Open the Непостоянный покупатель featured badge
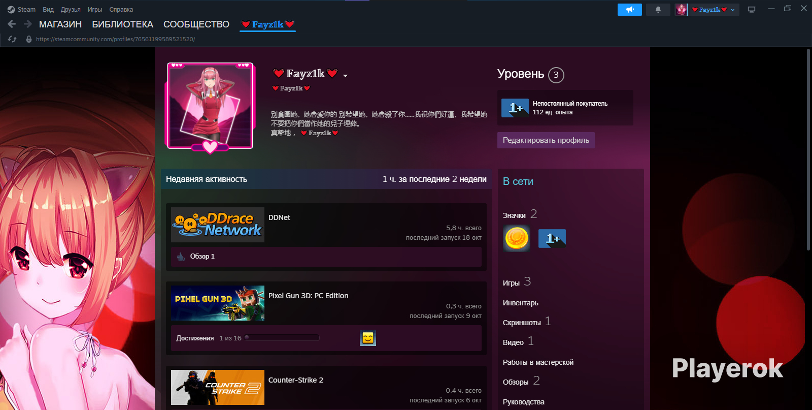The width and height of the screenshot is (812, 410). (x=565, y=108)
